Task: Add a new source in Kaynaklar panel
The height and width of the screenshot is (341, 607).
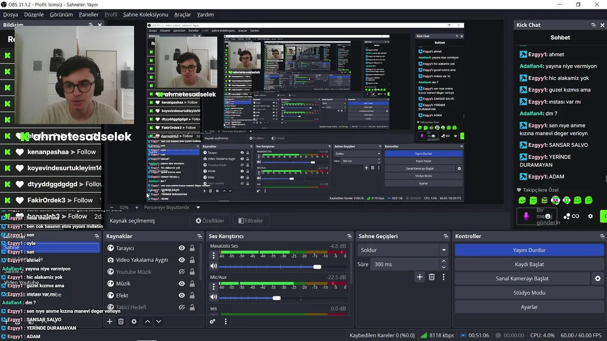Action: pyautogui.click(x=110, y=322)
